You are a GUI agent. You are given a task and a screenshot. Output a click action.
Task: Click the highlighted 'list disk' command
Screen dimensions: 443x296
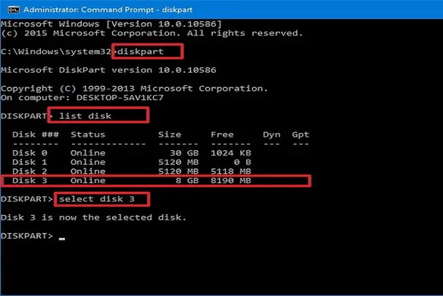pyautogui.click(x=85, y=116)
